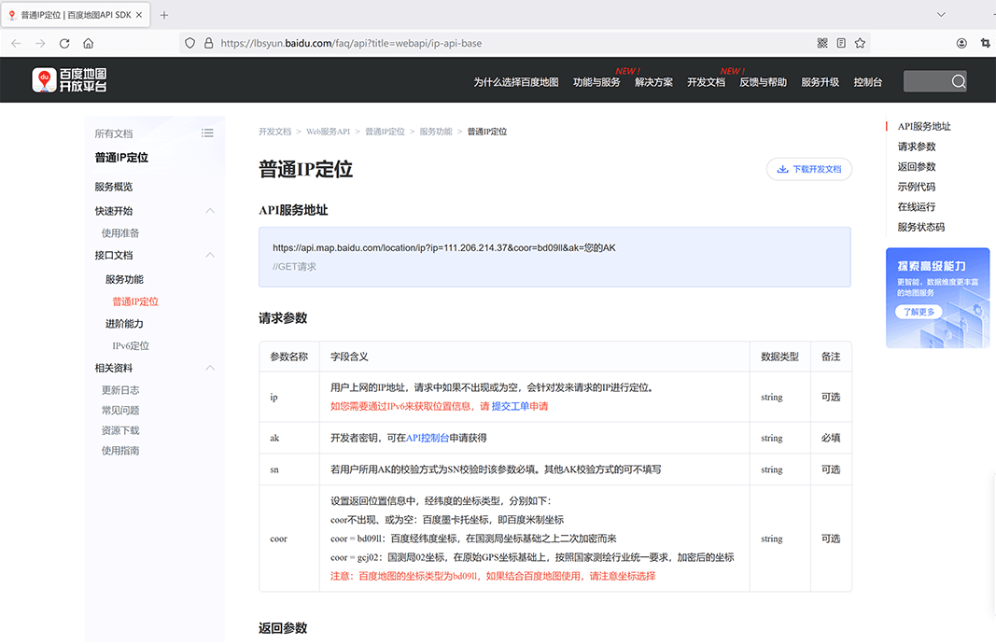
Task: Open the 开发文档 top navigation menu
Action: (706, 82)
